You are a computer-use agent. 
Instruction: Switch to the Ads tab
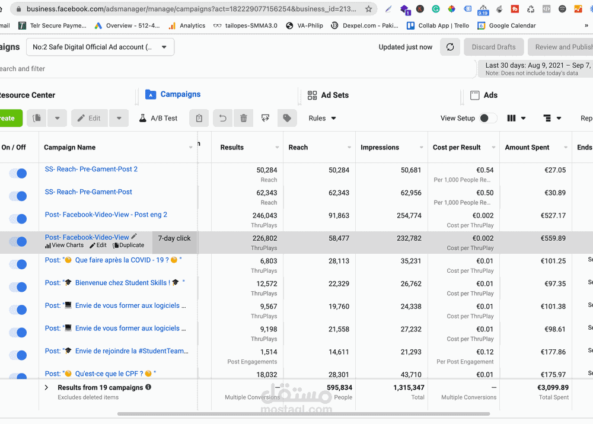pos(484,95)
